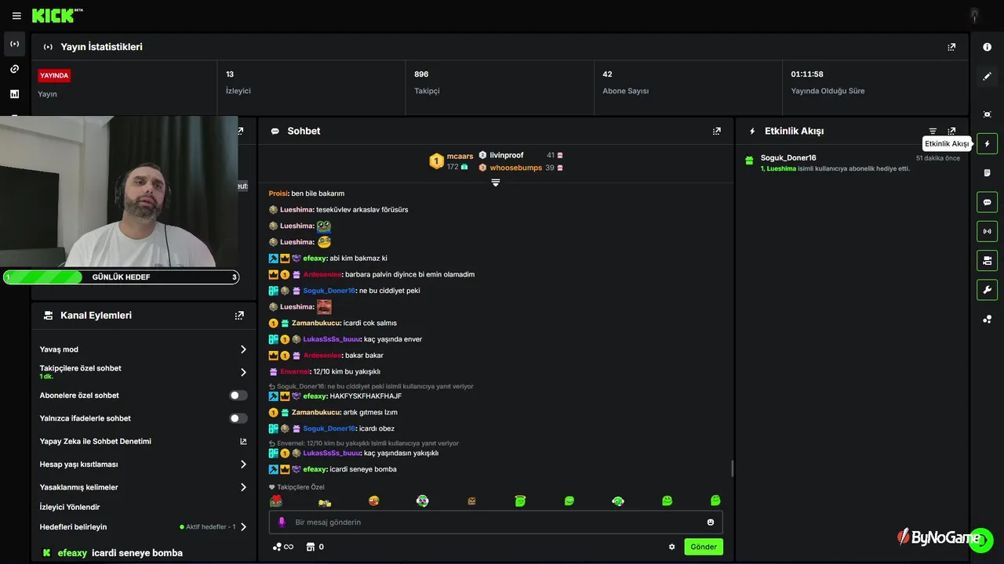Viewport: 1004px width, 564px height.
Task: Open the emoji picker in message box
Action: click(711, 522)
